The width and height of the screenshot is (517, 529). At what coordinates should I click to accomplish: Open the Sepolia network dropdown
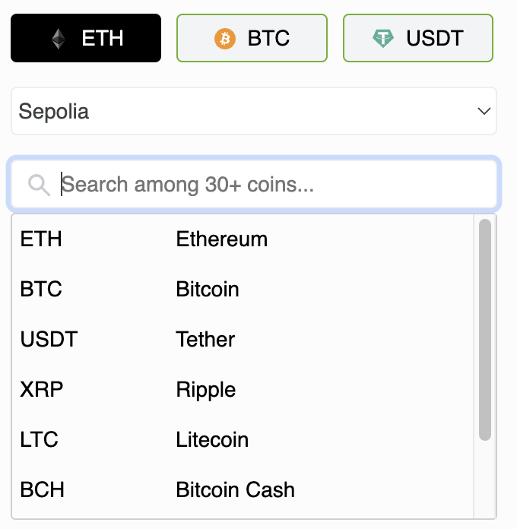click(254, 111)
